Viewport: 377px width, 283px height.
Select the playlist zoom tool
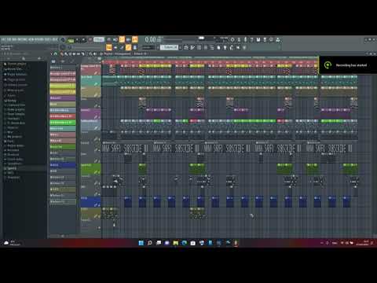click(90, 53)
